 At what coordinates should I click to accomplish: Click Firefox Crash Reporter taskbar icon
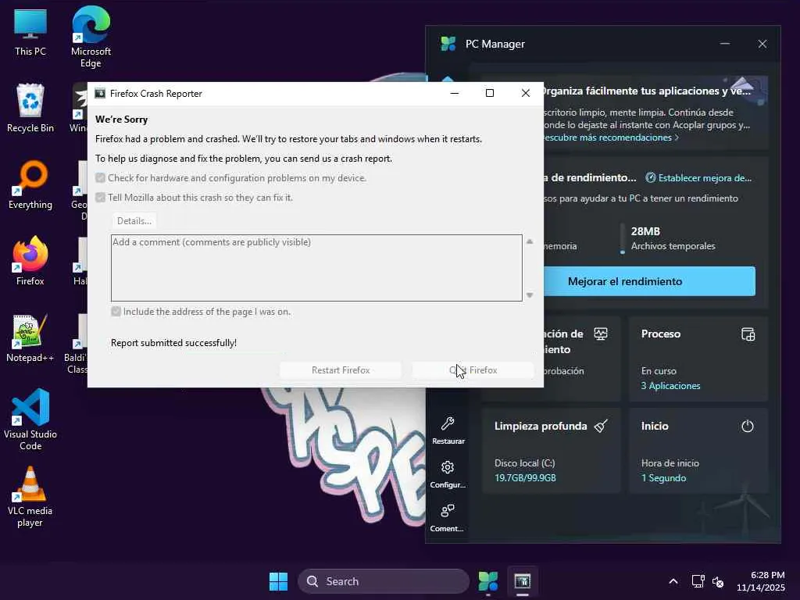pyautogui.click(x=523, y=581)
